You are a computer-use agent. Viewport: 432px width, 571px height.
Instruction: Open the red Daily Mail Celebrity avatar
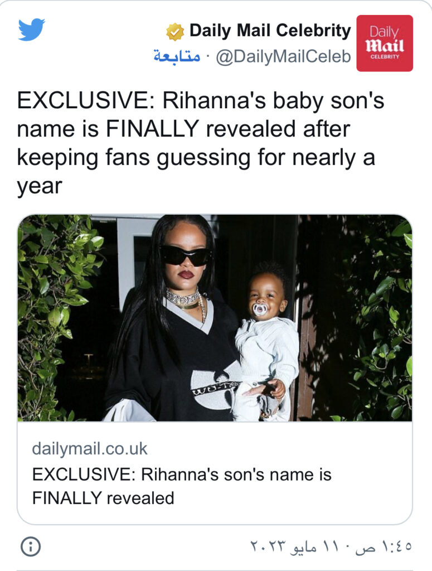[x=385, y=43]
